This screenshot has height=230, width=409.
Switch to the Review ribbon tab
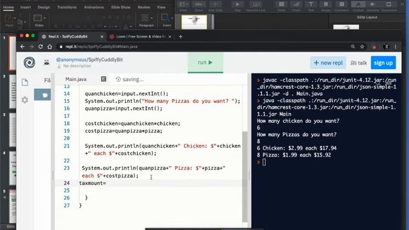click(144, 7)
